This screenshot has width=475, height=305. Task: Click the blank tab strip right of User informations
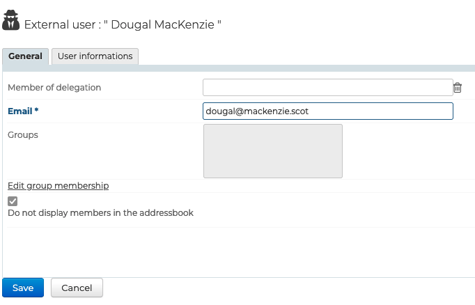(x=306, y=56)
